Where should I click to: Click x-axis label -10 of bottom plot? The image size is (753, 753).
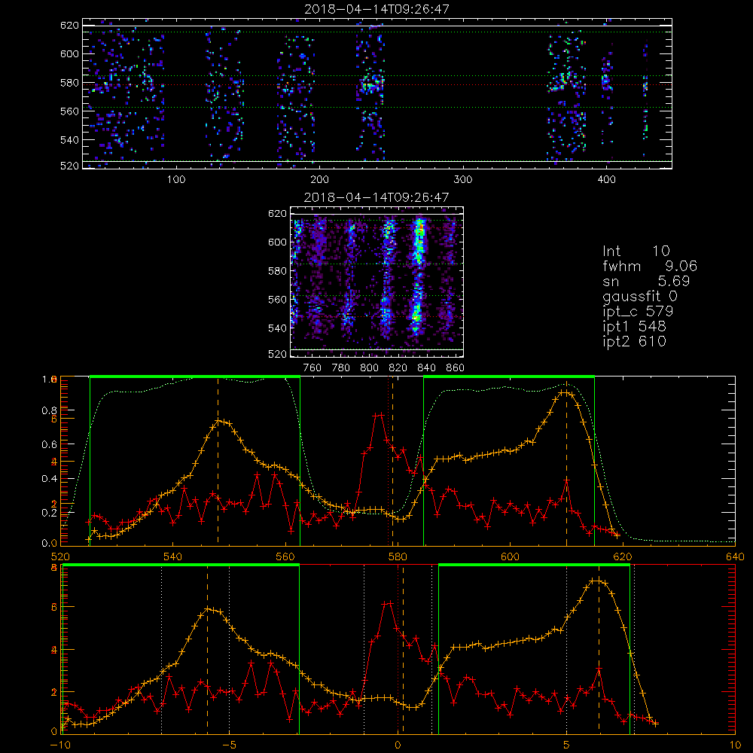point(60,745)
